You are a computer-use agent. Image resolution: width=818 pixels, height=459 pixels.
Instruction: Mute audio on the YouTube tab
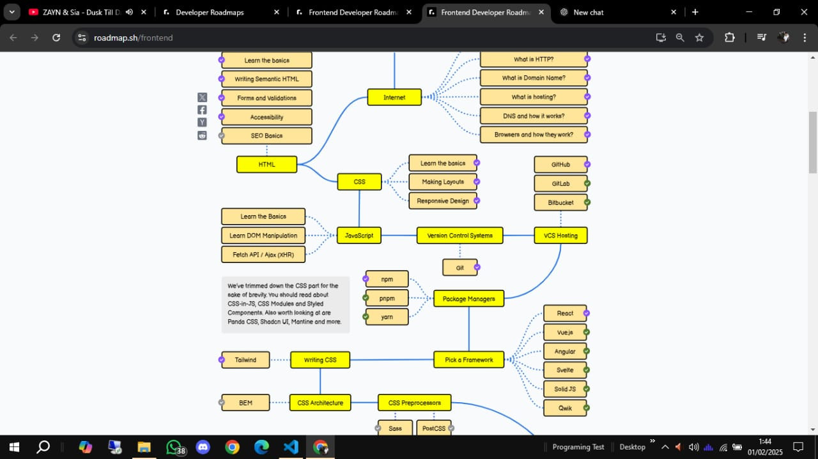tap(129, 12)
